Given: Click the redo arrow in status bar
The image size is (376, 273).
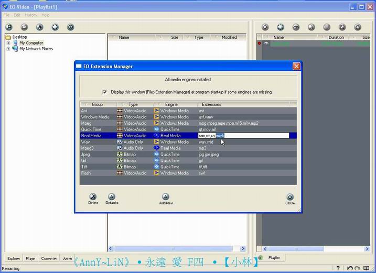Looking at the screenshot, I should pyautogui.click(x=357, y=268).
